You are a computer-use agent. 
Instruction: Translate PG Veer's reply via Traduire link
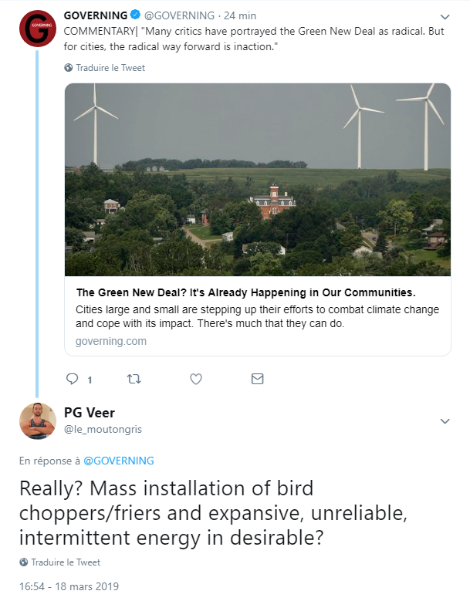pos(66,562)
